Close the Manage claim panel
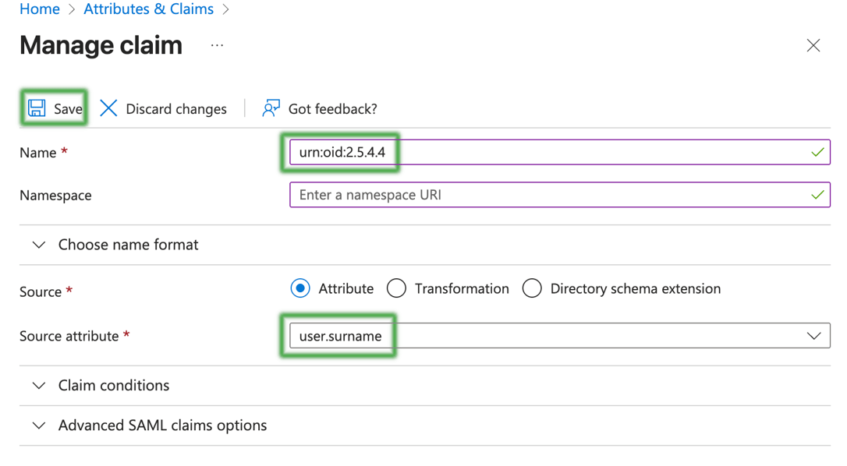Screen dimensions: 847x466 tap(813, 46)
